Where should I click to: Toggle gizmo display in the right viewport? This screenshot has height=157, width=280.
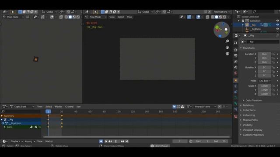click(189, 17)
